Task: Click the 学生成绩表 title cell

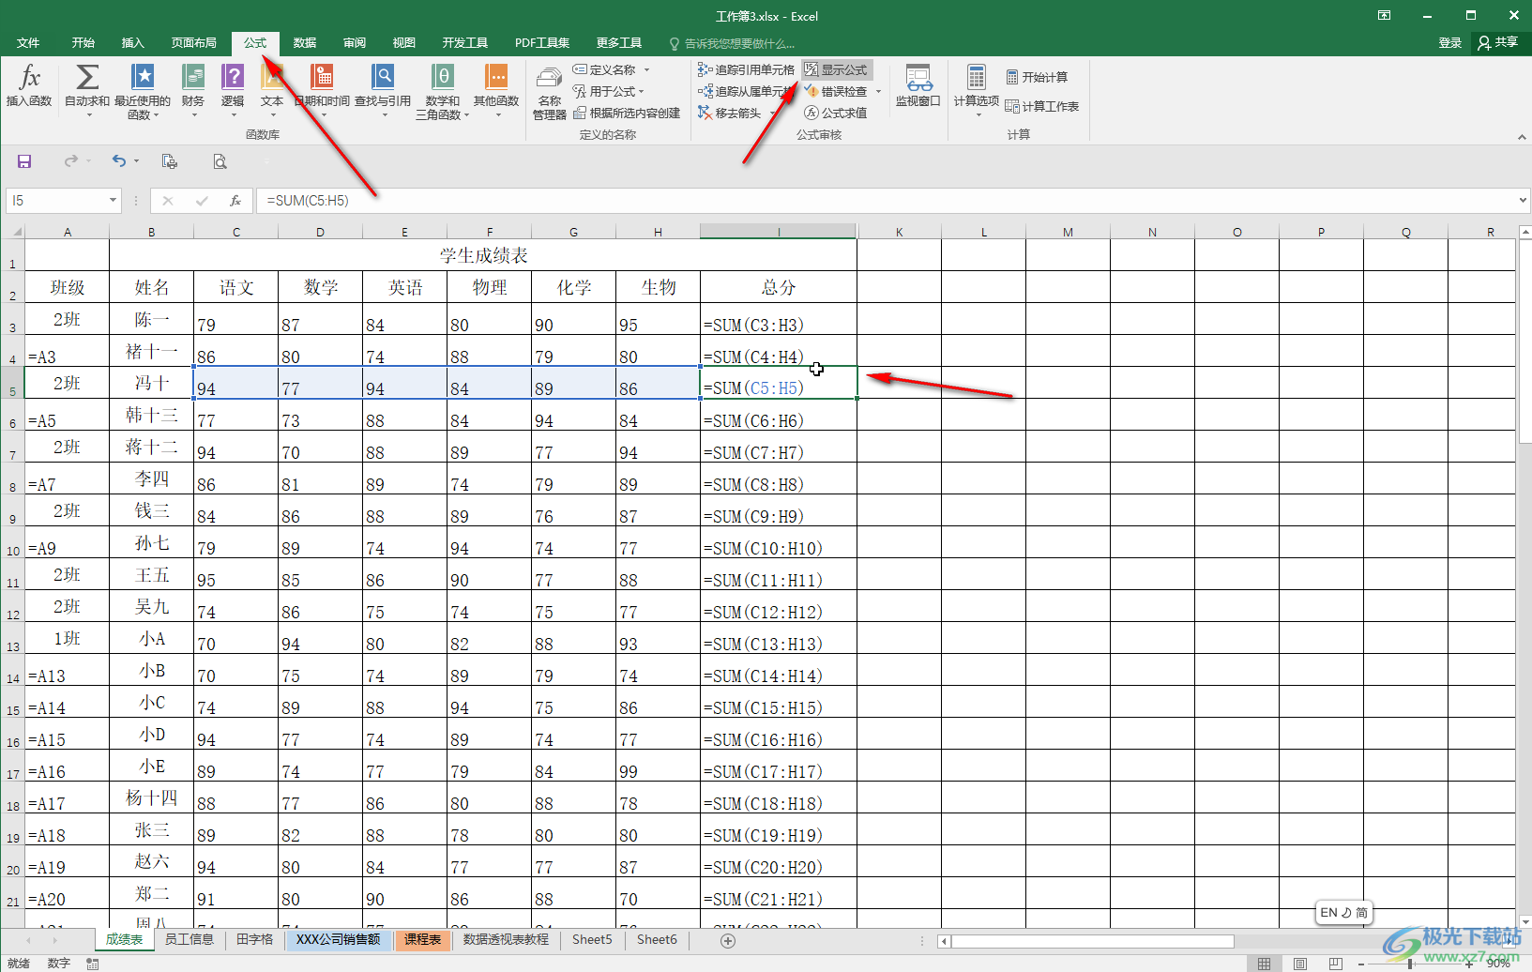Action: tap(483, 255)
